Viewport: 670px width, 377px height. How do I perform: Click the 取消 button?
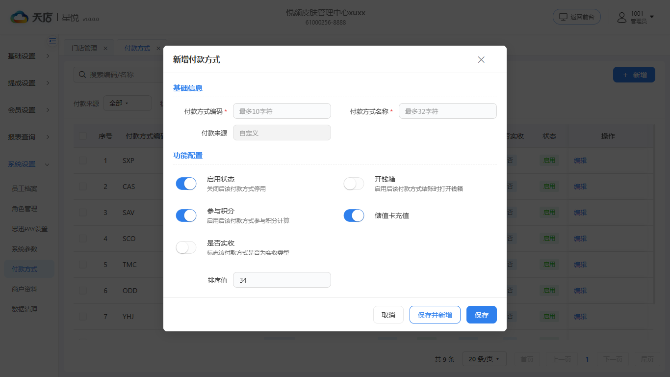tap(388, 315)
